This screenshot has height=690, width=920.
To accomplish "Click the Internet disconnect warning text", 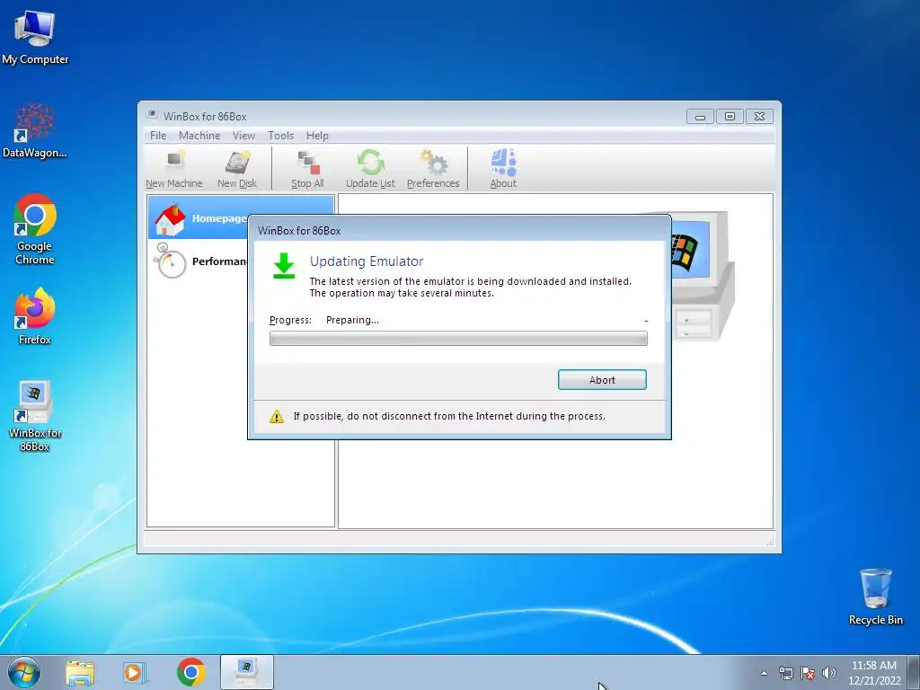I will coord(449,416).
